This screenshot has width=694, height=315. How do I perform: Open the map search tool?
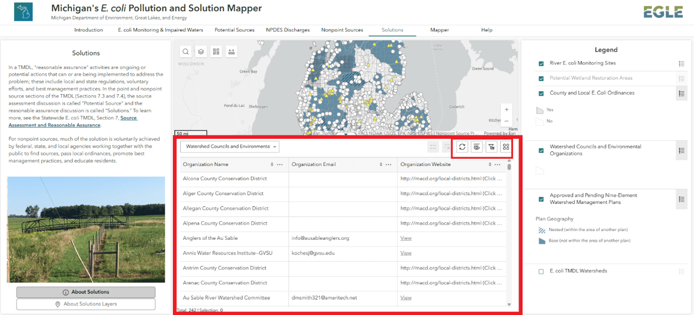[x=186, y=51]
